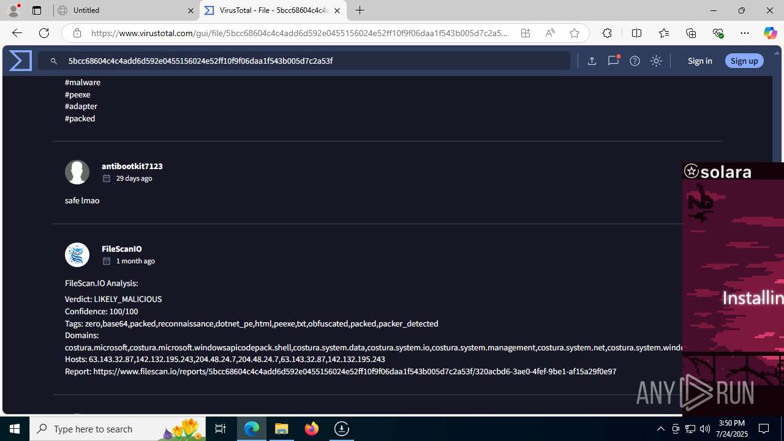Click the tab actions menu icon
Viewport: 784px width, 441px height.
click(x=37, y=10)
